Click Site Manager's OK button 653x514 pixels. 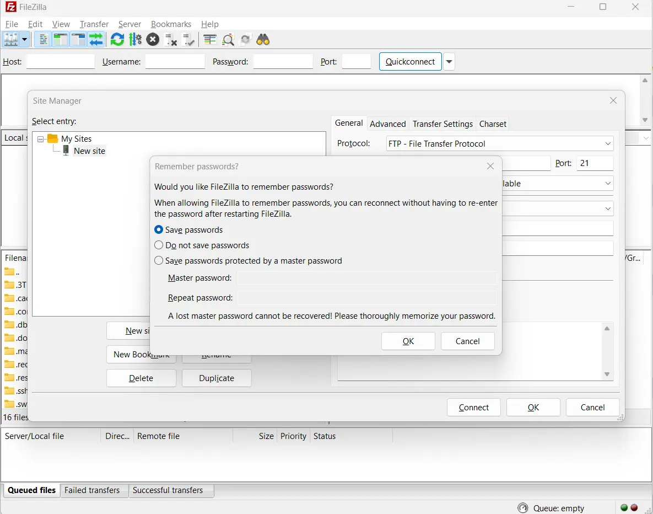click(533, 407)
